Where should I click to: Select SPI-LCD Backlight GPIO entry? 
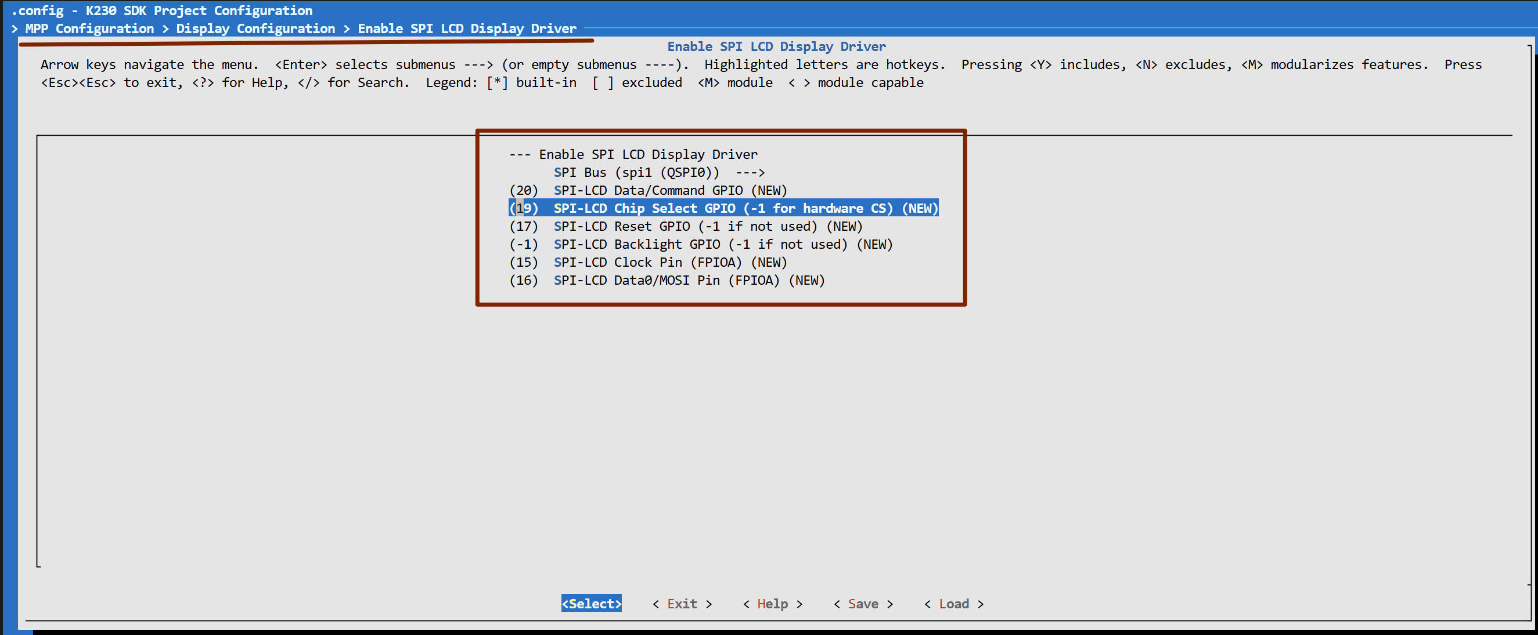722,244
